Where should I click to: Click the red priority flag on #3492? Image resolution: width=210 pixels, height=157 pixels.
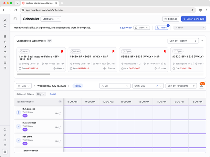click(x=164, y=52)
